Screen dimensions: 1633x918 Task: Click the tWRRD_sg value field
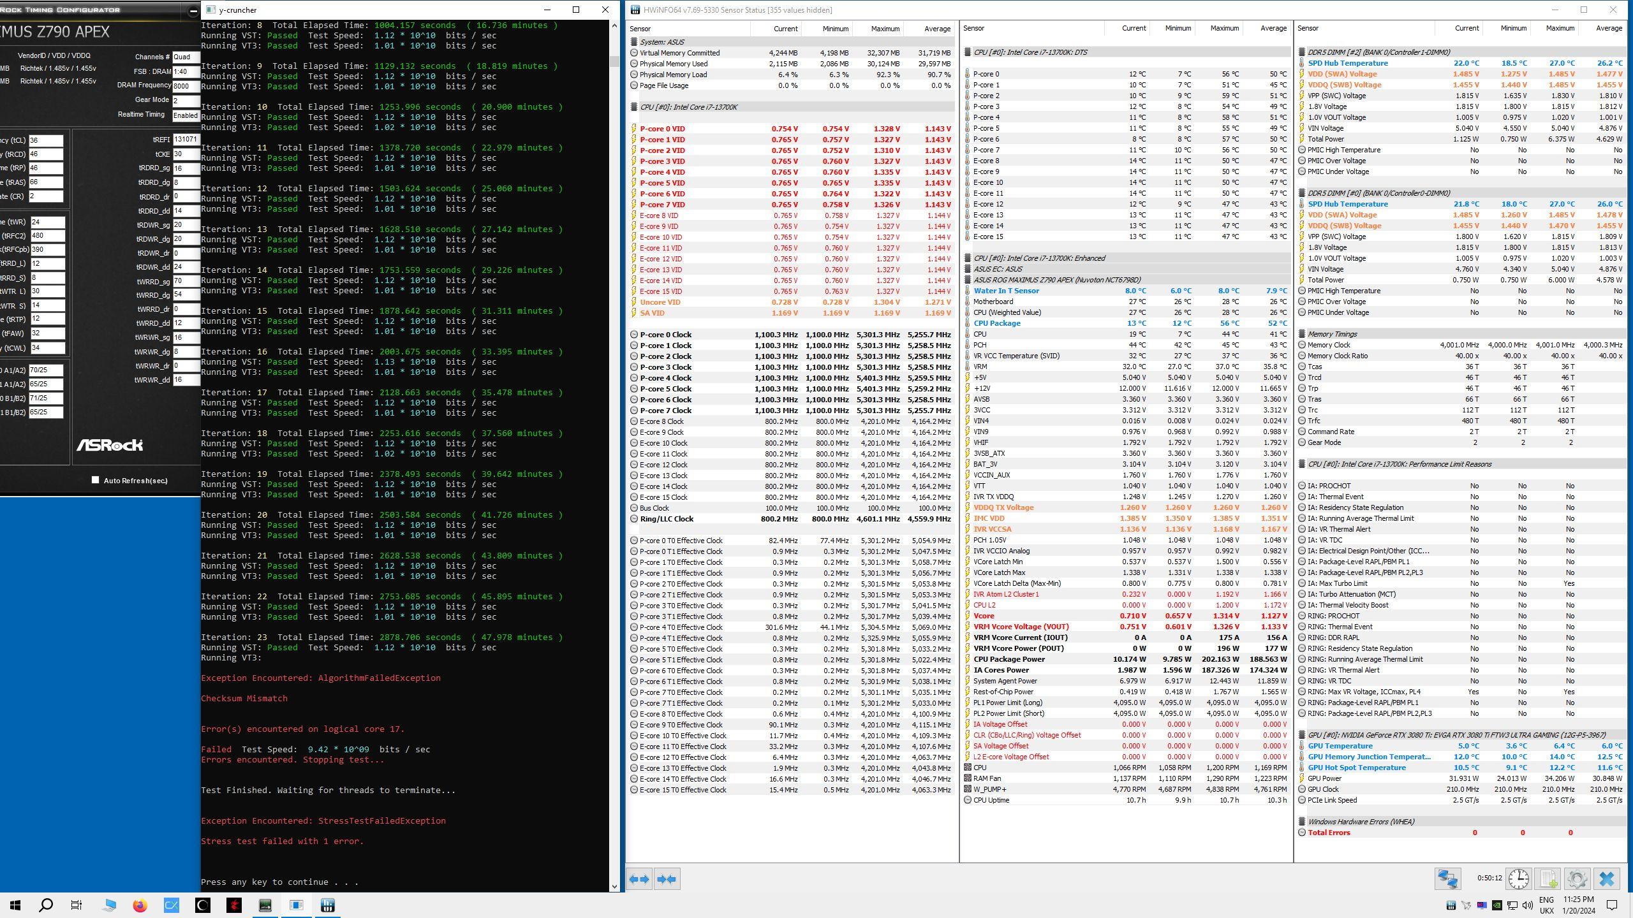click(x=186, y=281)
